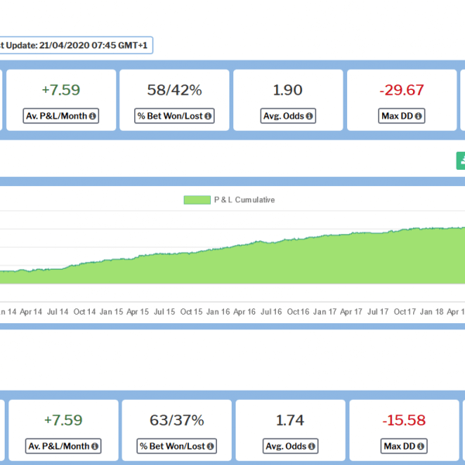The image size is (465, 465).
Task: Click info icon on top % Bet Won/Lost label
Action: (208, 116)
